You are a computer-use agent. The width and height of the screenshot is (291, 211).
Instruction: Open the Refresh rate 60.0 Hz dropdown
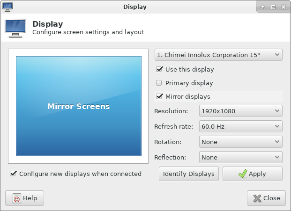(240, 127)
